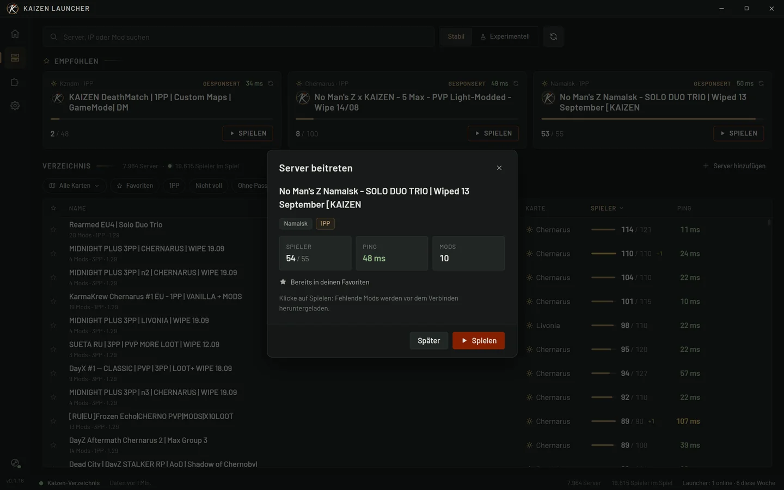Click the server search input field
784x490 pixels.
coord(239,37)
